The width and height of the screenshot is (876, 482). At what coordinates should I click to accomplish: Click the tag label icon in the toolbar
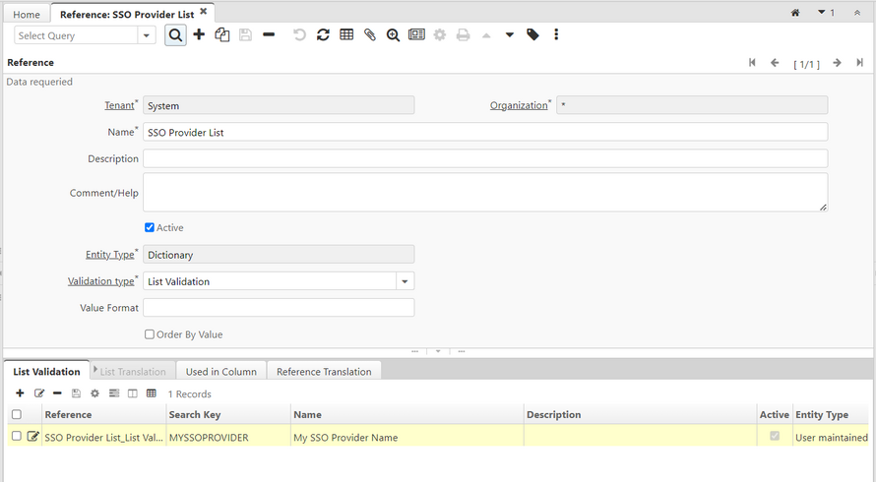coord(532,35)
